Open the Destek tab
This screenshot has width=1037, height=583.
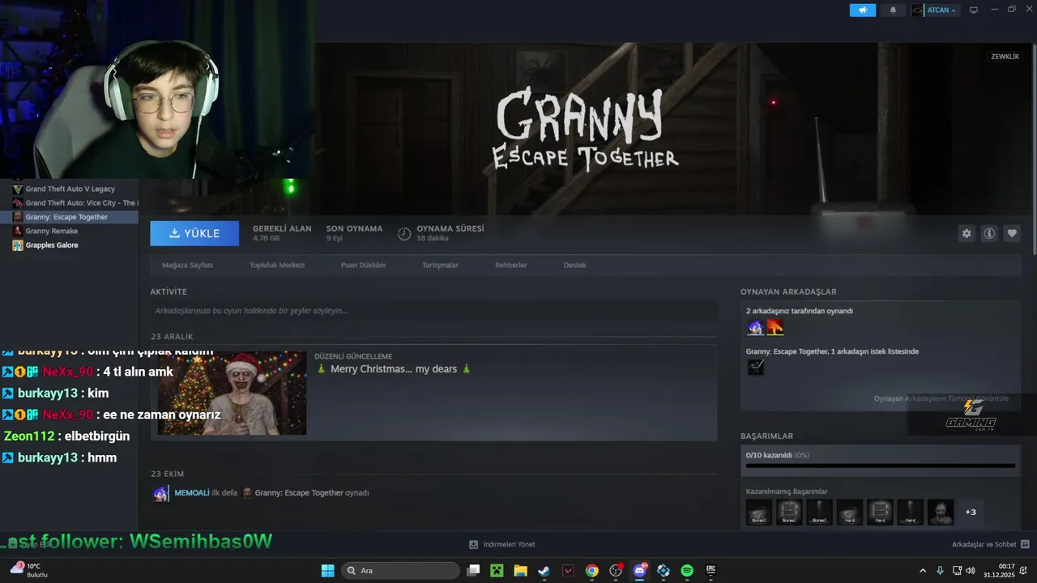(574, 265)
